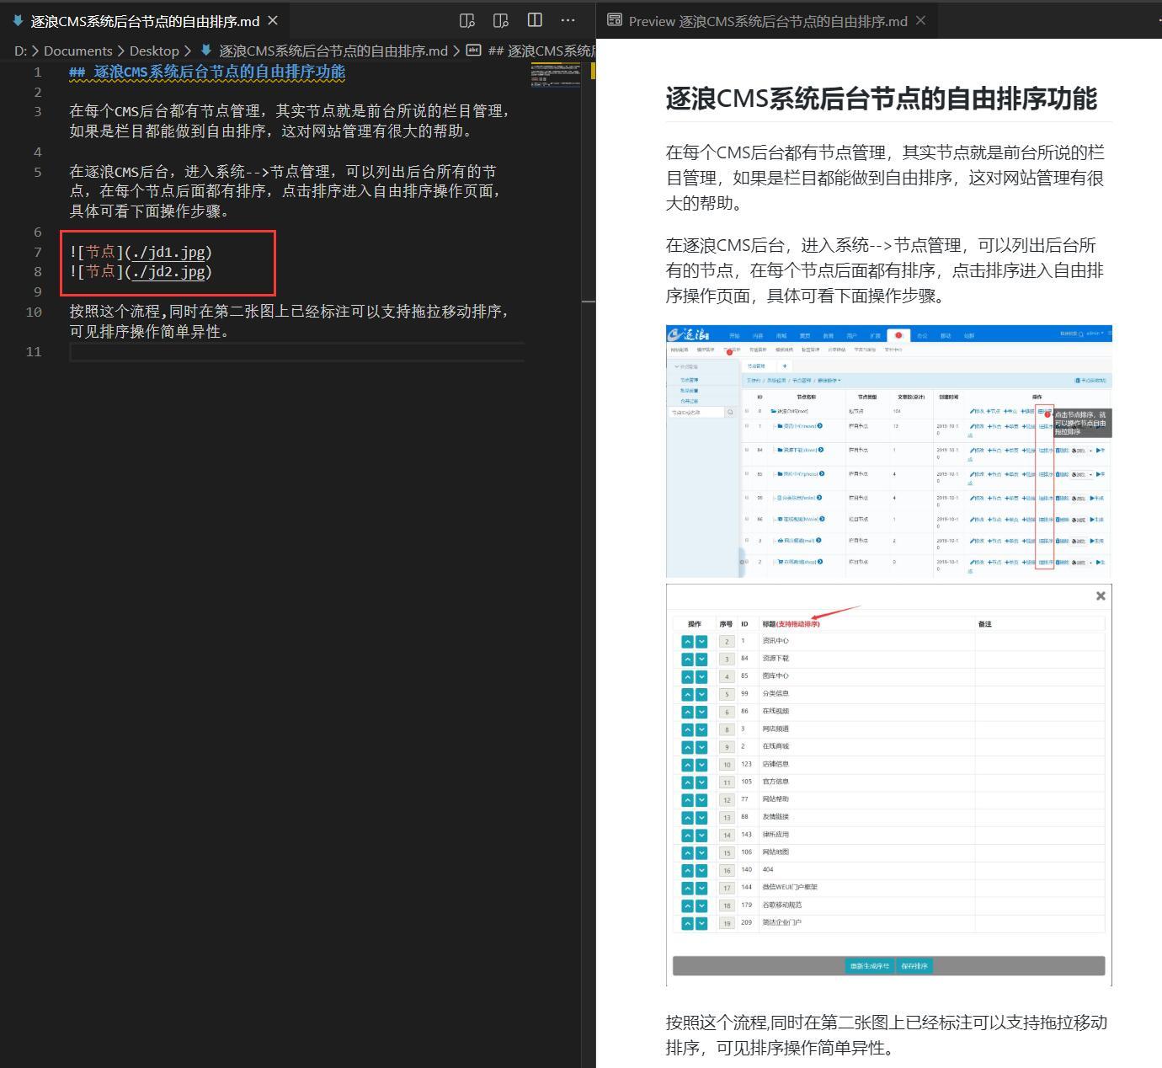Click the ./jd2.jpg link on line 8
1162x1068 pixels.
click(167, 271)
